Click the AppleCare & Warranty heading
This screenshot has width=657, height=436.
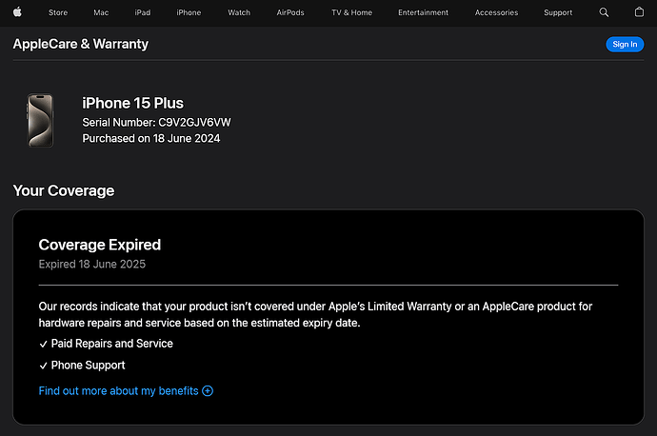[x=81, y=44]
